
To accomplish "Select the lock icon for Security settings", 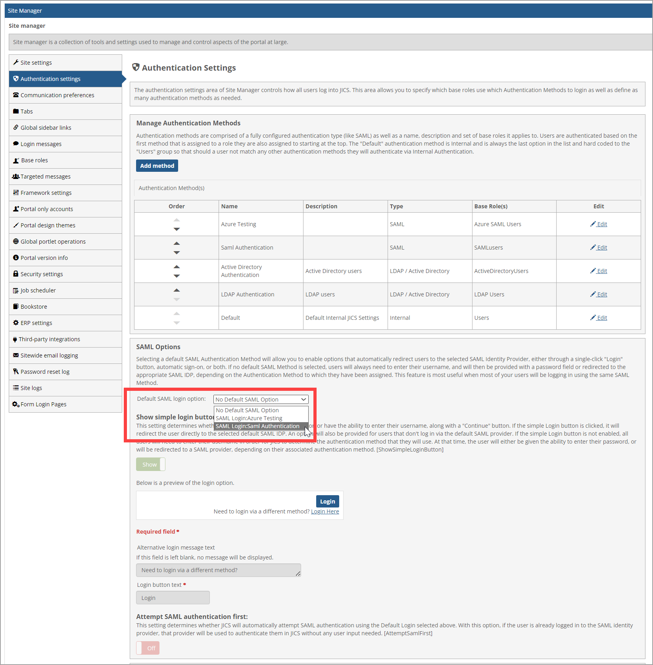I will [x=16, y=274].
